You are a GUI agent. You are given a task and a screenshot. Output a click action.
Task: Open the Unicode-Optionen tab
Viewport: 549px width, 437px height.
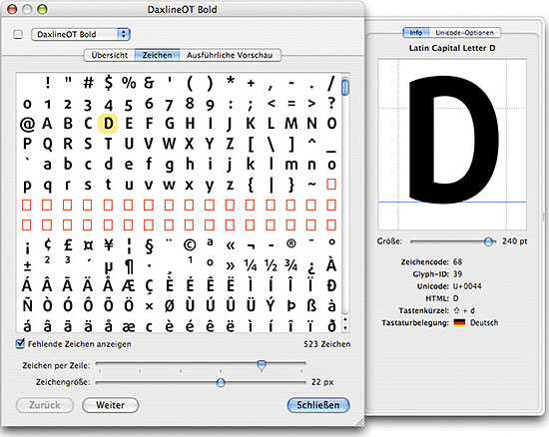[464, 33]
